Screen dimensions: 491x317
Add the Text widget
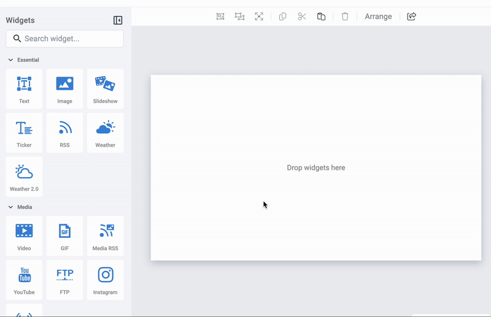pos(24,89)
